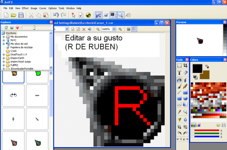Select the Eraser tool

click(185, 73)
